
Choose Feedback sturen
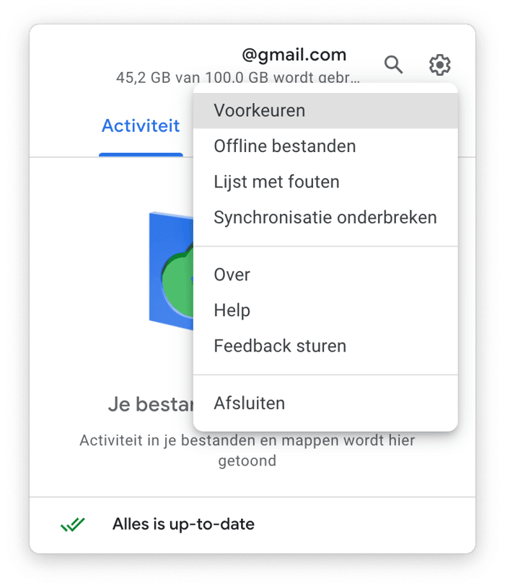point(325,346)
